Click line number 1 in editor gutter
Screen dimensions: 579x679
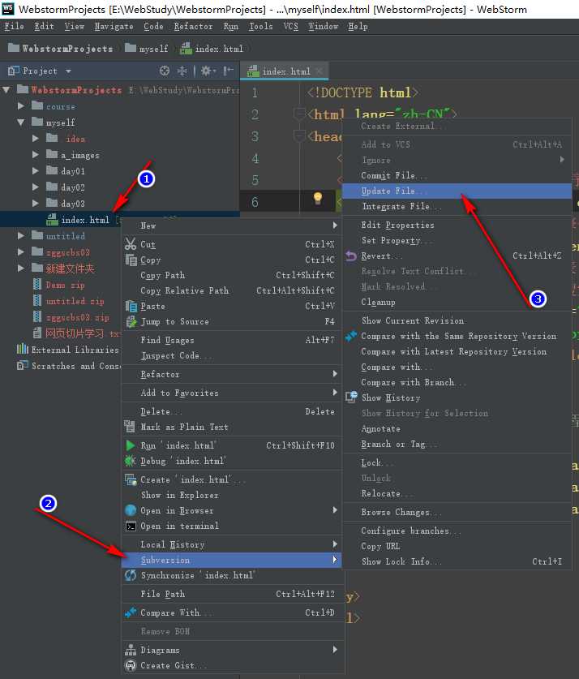pyautogui.click(x=255, y=92)
